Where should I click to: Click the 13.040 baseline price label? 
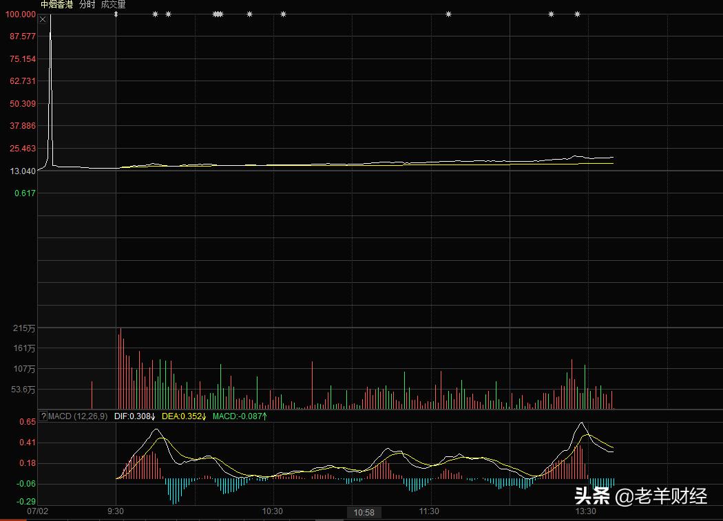23,171
